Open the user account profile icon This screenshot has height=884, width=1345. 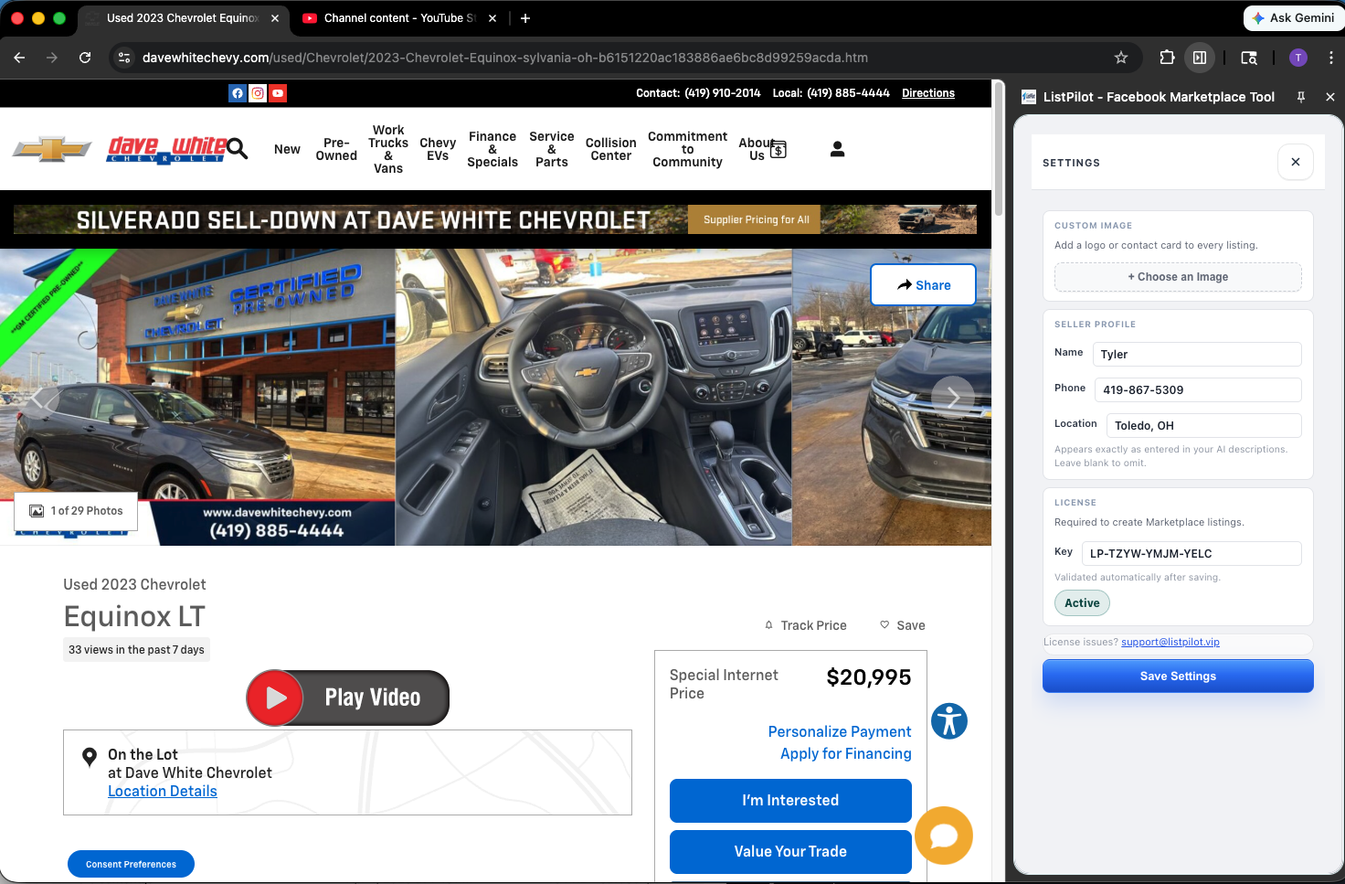pos(837,149)
